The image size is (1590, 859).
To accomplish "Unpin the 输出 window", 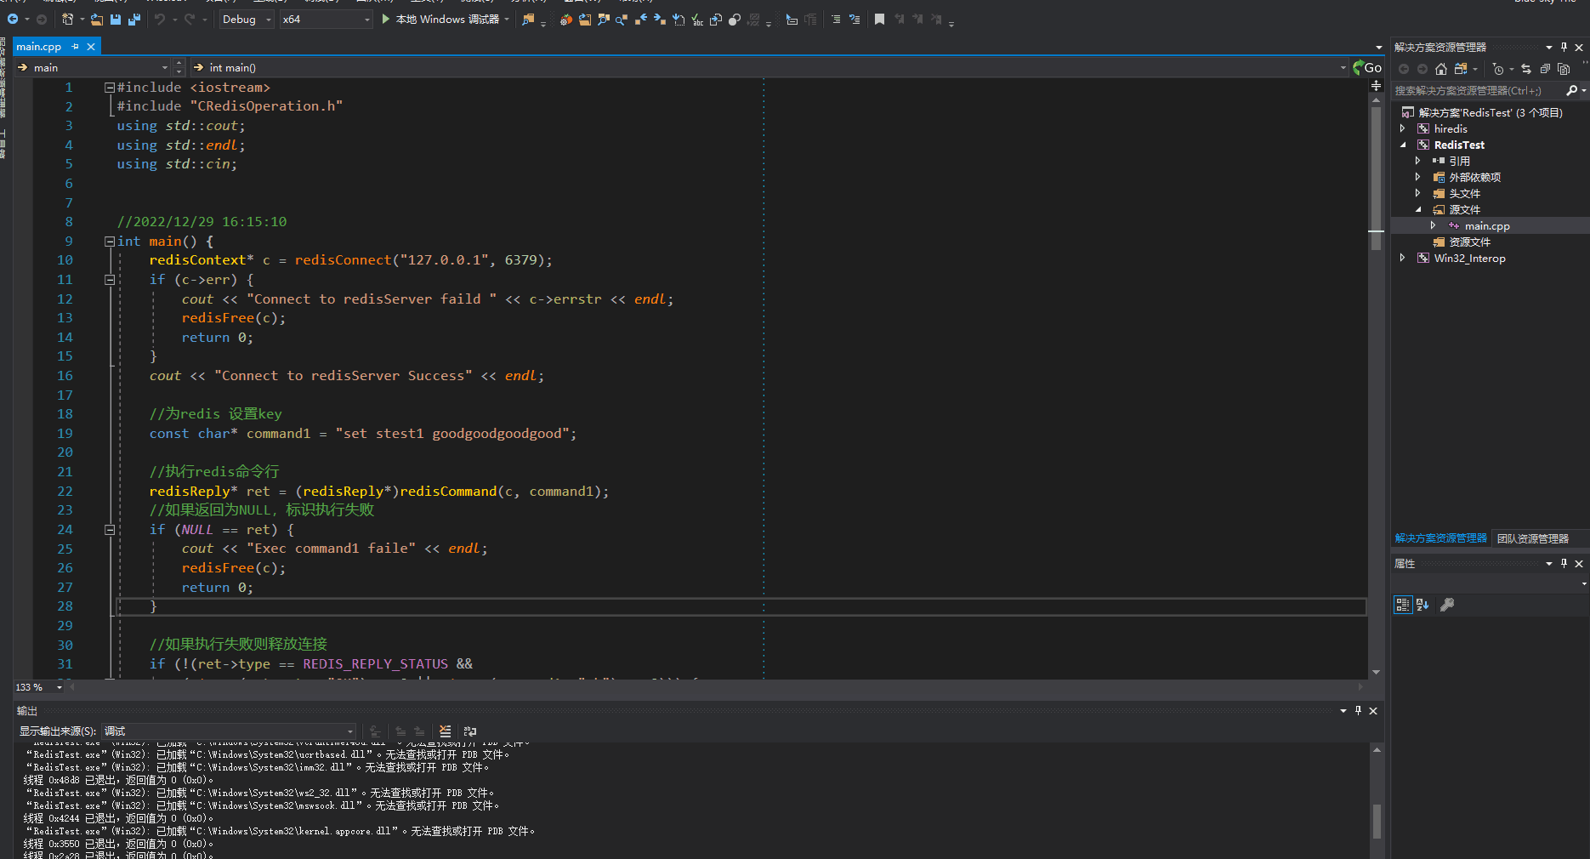I will point(1358,711).
